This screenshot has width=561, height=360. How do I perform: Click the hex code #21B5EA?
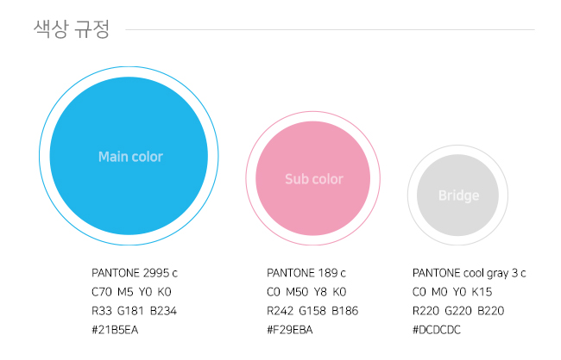coord(115,330)
